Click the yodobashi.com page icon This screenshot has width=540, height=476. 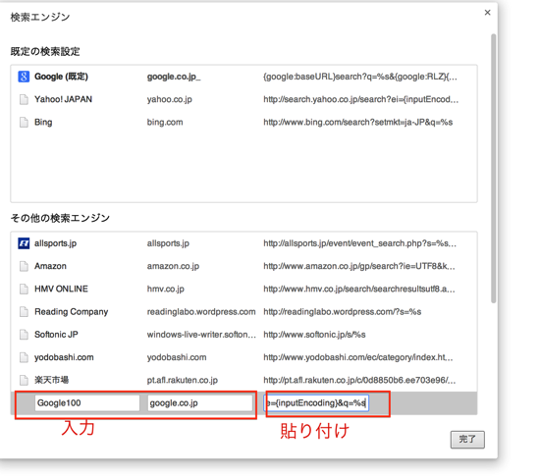(24, 357)
